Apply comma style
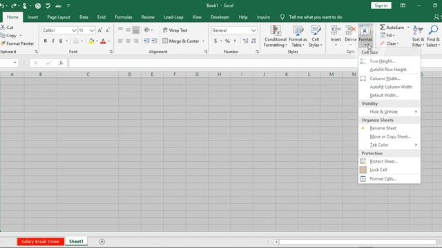 (x=235, y=41)
